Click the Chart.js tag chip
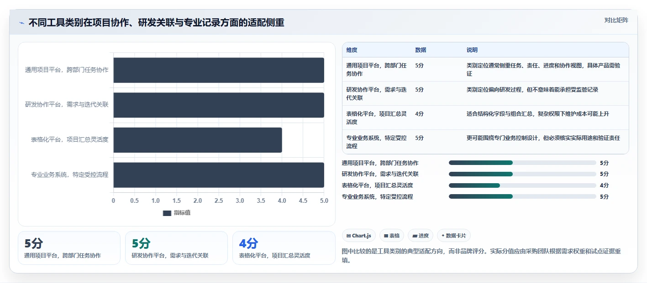The width and height of the screenshot is (647, 283). coord(359,236)
